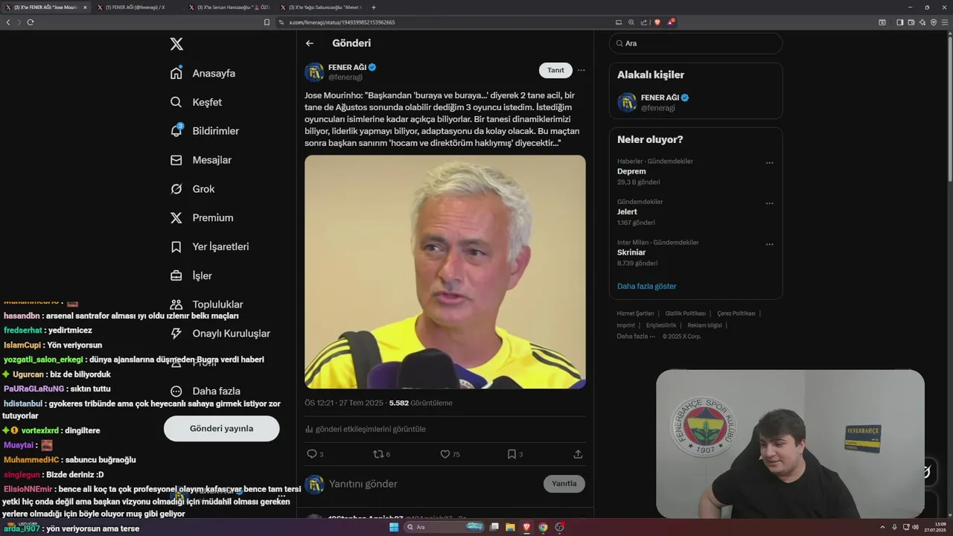Click the taskbar volume icon

[915, 527]
